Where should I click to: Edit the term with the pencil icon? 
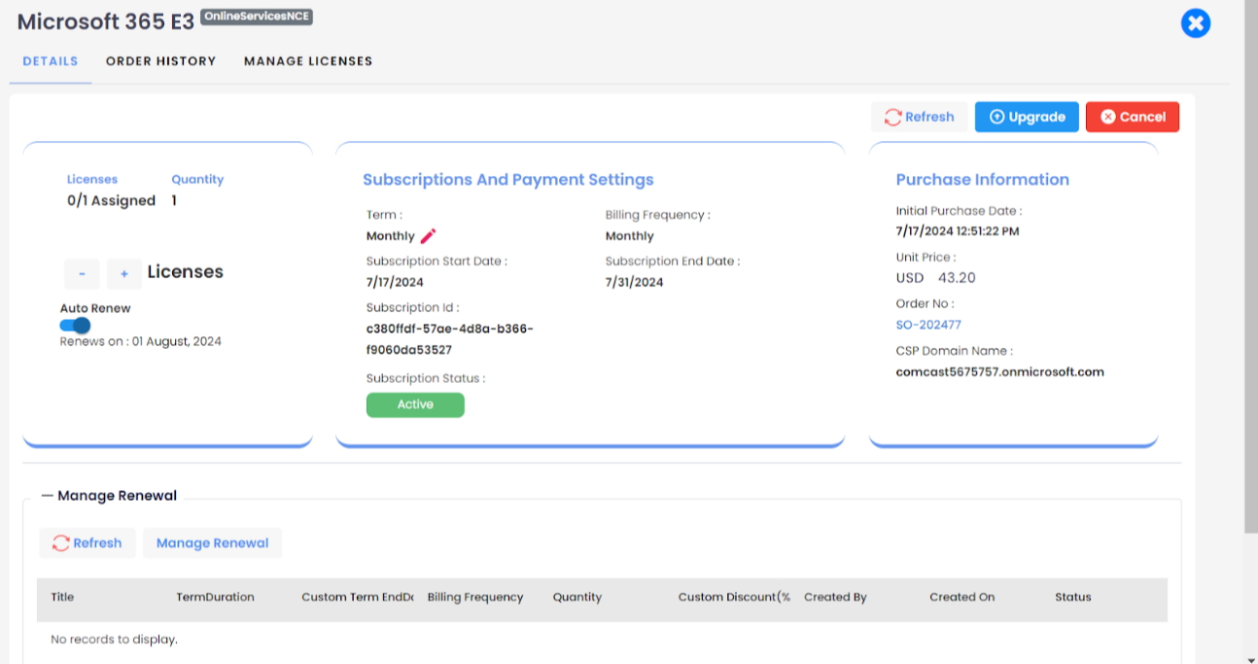click(x=429, y=235)
